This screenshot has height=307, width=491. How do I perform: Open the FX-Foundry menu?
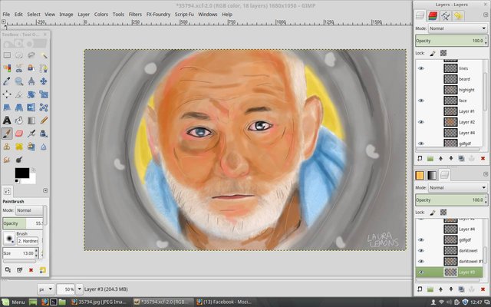(x=158, y=15)
